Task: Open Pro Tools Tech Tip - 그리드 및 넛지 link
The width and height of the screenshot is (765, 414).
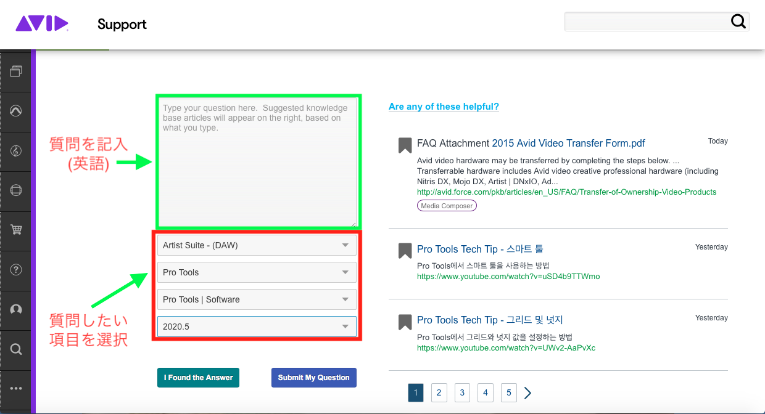Action: click(x=490, y=320)
